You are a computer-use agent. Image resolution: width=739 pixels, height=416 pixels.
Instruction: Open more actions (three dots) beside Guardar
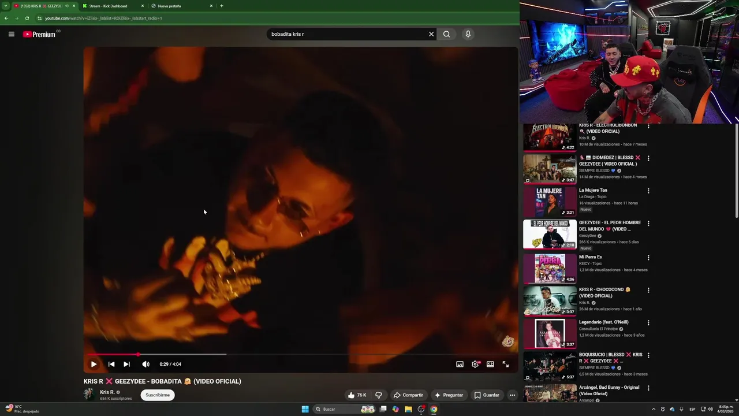512,395
